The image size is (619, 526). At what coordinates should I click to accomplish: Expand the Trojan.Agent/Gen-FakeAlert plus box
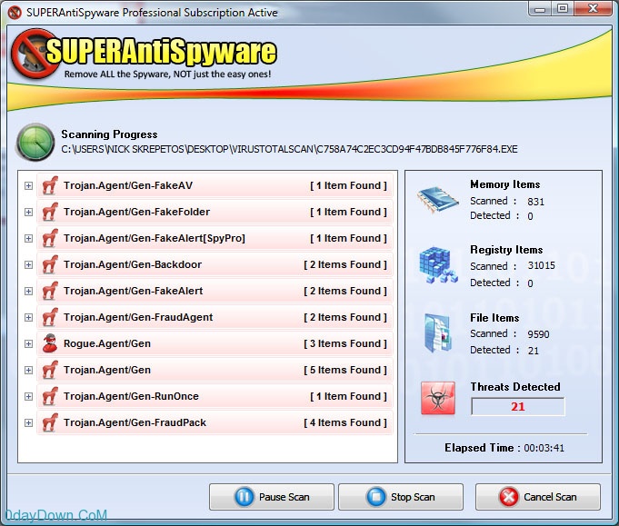[x=28, y=291]
